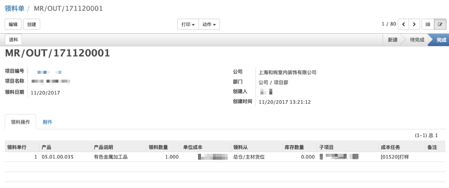Sort by 产品说明 column header

tap(119, 147)
